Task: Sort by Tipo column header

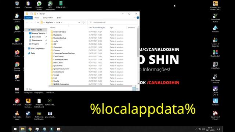Action: pyautogui.click(x=112, y=27)
